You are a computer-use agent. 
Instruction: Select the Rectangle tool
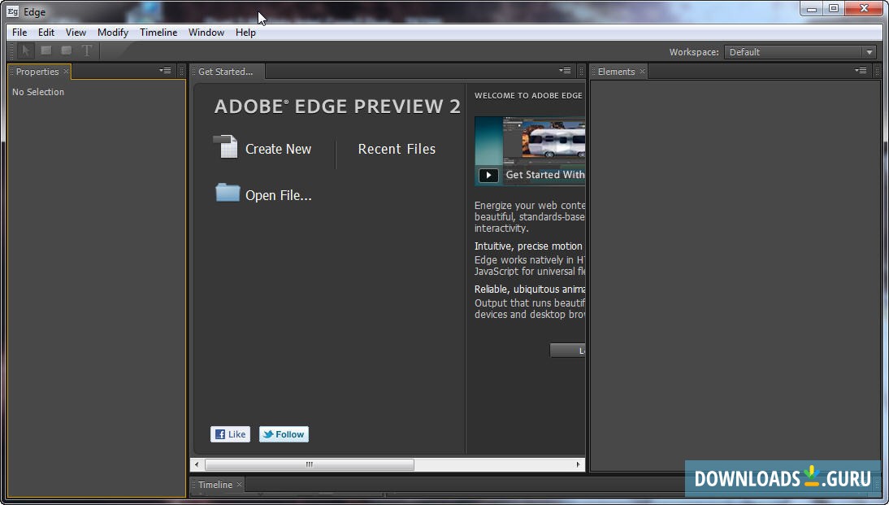pos(46,50)
